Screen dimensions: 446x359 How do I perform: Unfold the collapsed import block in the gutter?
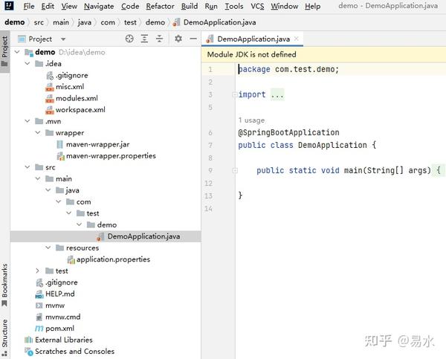[x=234, y=94]
